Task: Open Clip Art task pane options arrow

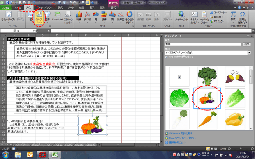Action: (x=248, y=36)
